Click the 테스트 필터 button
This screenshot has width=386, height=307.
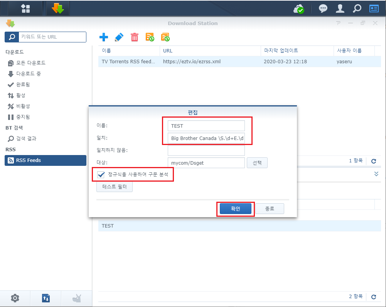tap(115, 187)
